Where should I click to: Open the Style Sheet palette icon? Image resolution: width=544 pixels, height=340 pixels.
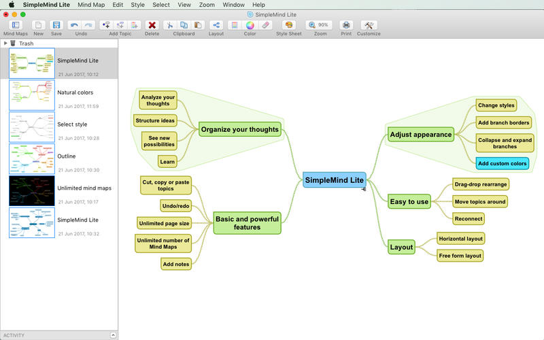coord(288,25)
